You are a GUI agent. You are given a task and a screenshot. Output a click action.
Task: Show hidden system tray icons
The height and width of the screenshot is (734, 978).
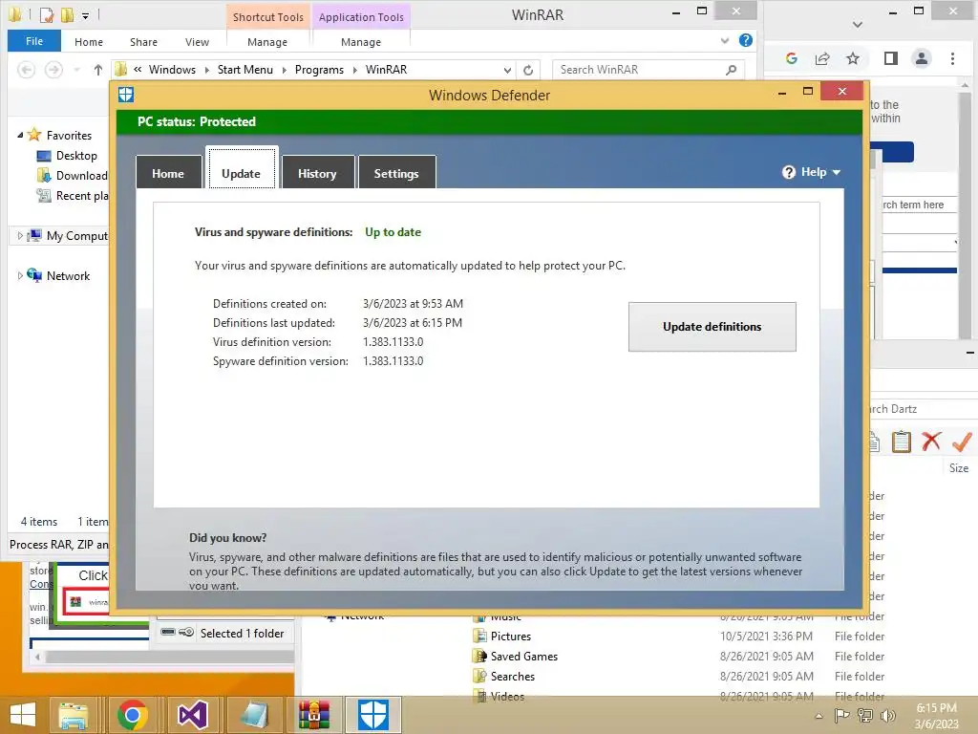coord(819,716)
